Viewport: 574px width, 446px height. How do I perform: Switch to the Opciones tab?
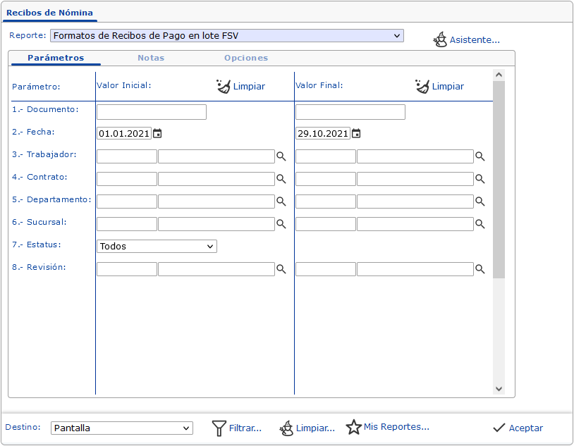tap(245, 58)
